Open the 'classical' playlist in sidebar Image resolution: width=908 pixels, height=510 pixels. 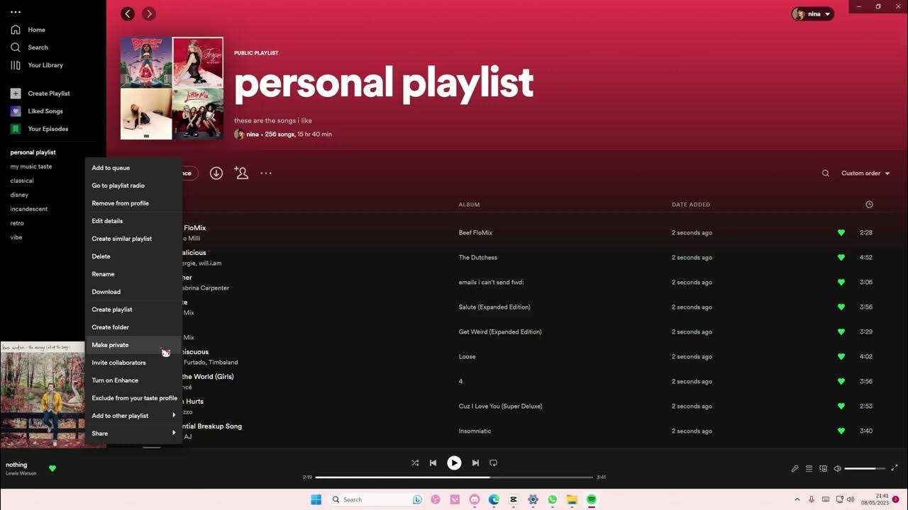point(22,181)
